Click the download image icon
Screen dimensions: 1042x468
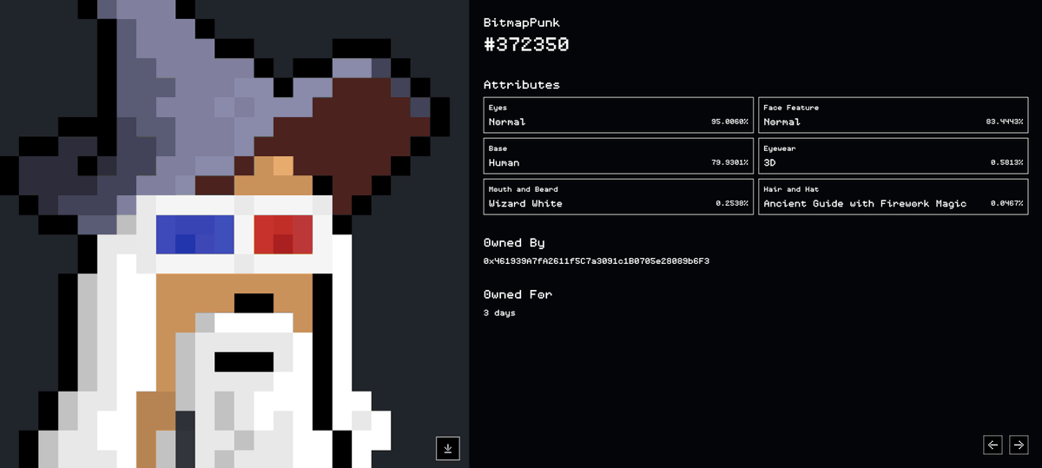coord(448,448)
